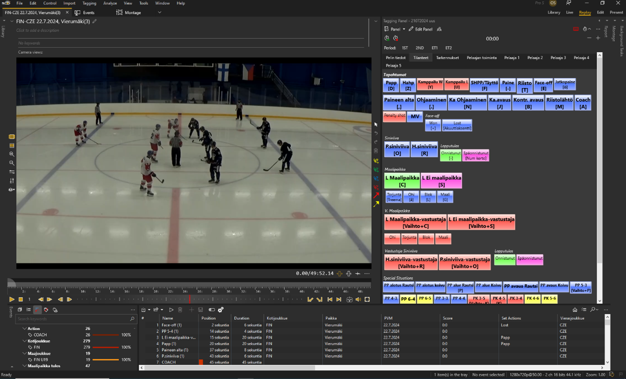The height and width of the screenshot is (379, 626).
Task: Toggle fullscreen video icon
Action: coord(367,299)
